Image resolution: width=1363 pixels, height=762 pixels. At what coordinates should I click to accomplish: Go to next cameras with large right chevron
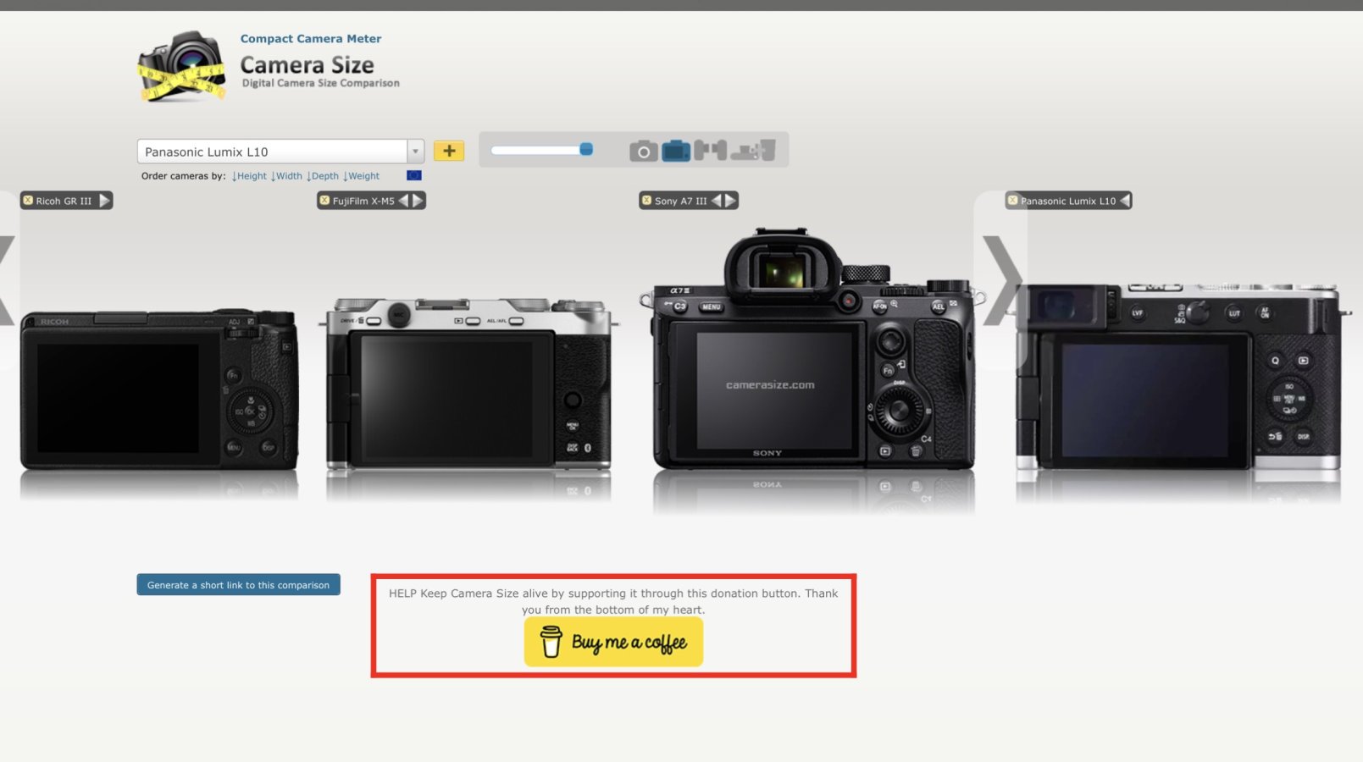(x=1001, y=281)
